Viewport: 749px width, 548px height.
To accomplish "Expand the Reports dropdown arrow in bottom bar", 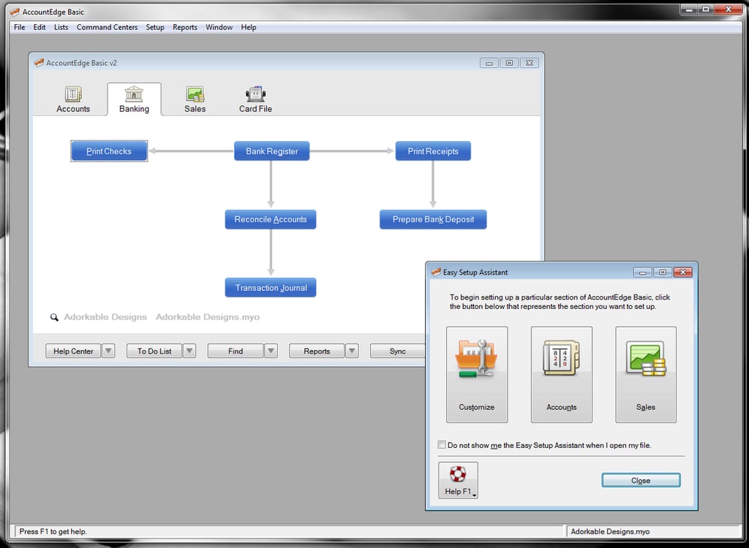I will coord(352,351).
